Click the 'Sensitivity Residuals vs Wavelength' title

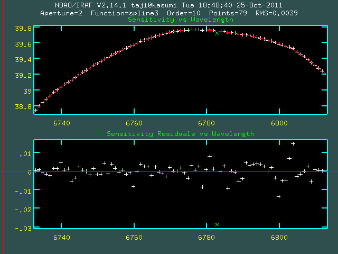(180, 134)
